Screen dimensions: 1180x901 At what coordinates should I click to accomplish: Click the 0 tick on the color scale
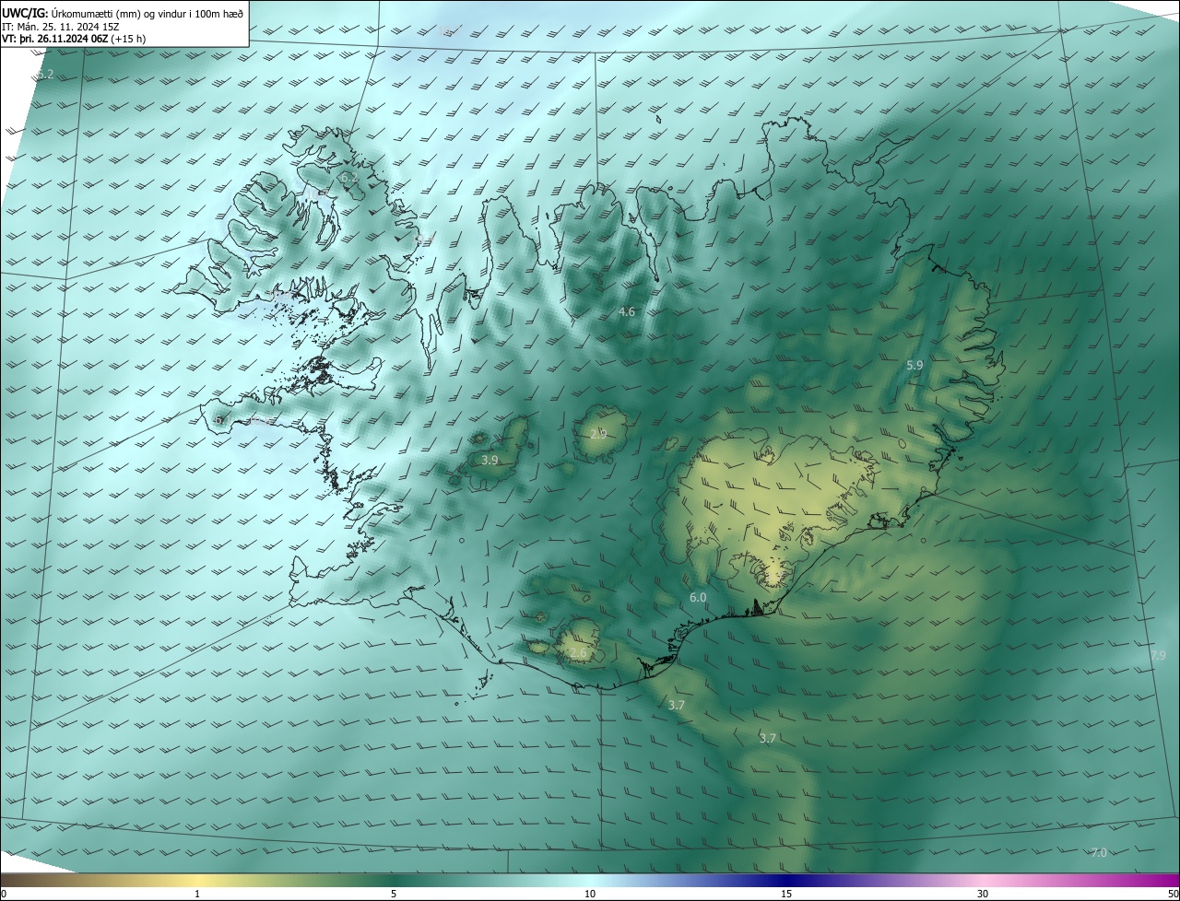(x=4, y=894)
